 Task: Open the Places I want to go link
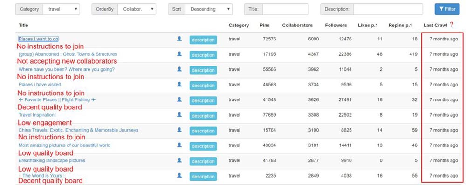[38, 39]
